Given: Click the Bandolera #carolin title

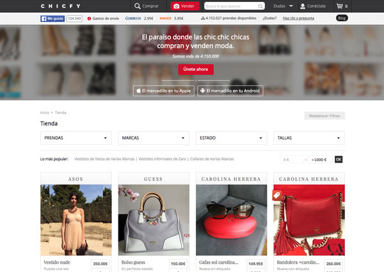Looking at the screenshot, I should click(x=298, y=262).
